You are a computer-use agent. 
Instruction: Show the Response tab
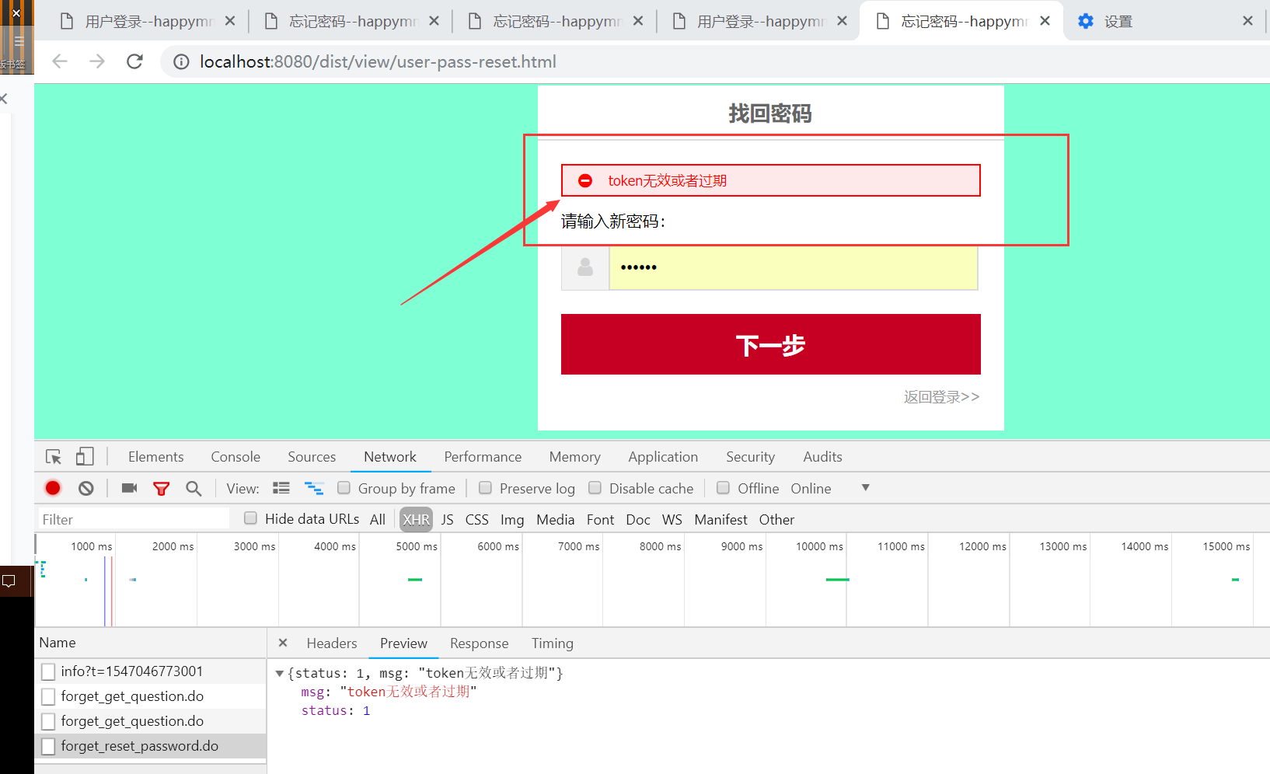[x=479, y=643]
